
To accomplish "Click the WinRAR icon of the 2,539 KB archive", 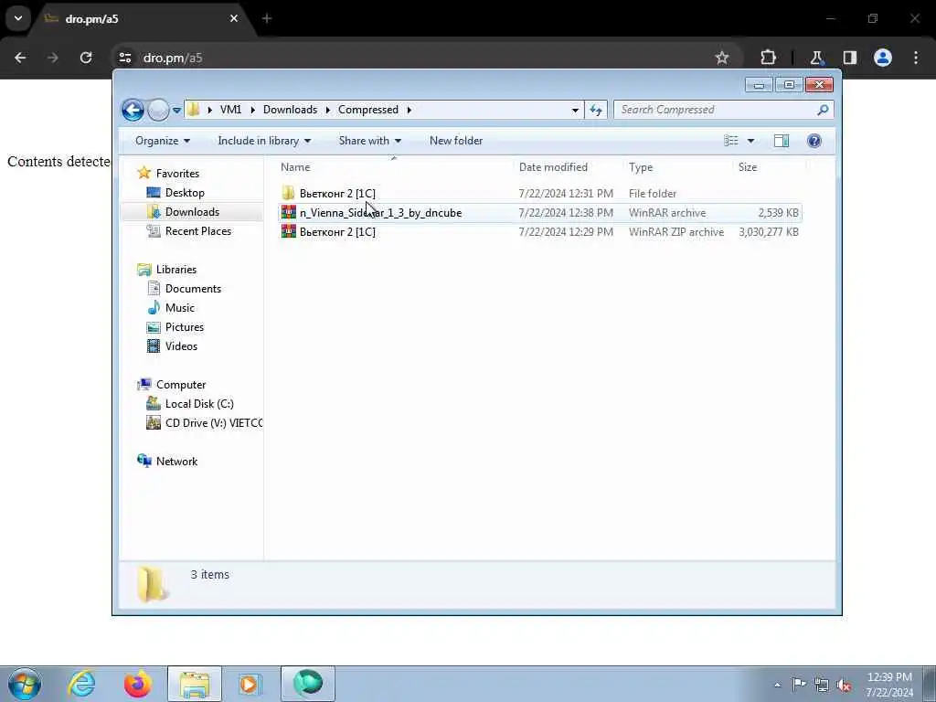I will click(x=289, y=212).
